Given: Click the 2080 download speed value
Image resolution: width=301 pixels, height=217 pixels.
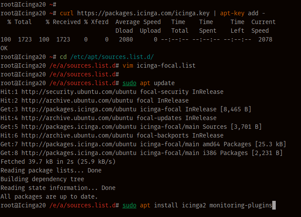Looking at the screenshot, I should [x=126, y=39].
